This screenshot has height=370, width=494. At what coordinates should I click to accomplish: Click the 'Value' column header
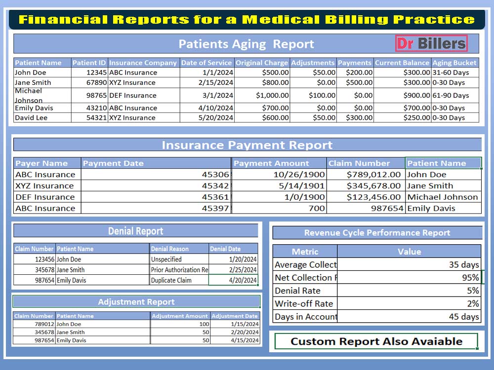click(x=409, y=252)
